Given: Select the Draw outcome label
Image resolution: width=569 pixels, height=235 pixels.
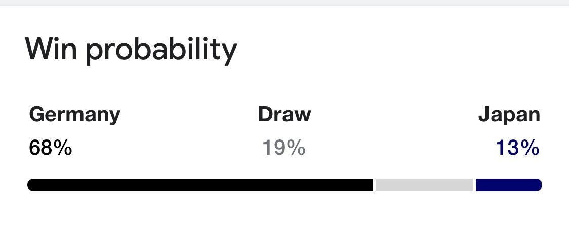Looking at the screenshot, I should [x=284, y=115].
